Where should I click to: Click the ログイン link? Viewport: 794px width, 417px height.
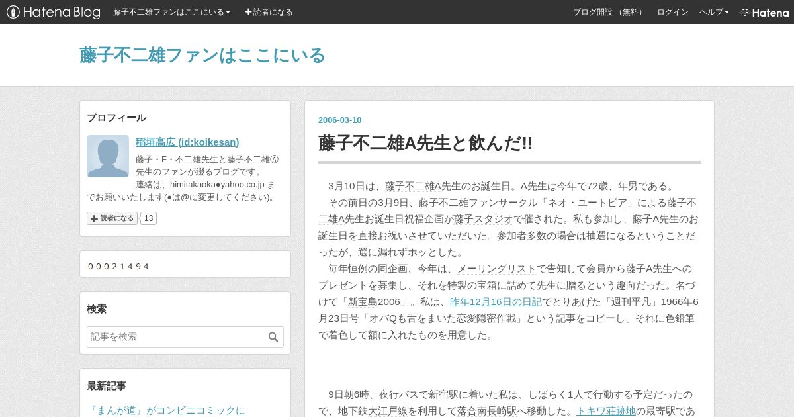(672, 12)
